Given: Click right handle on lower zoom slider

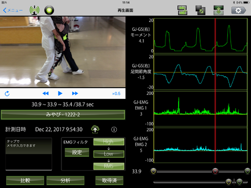Looking at the screenshot, I should pyautogui.click(x=240, y=182).
